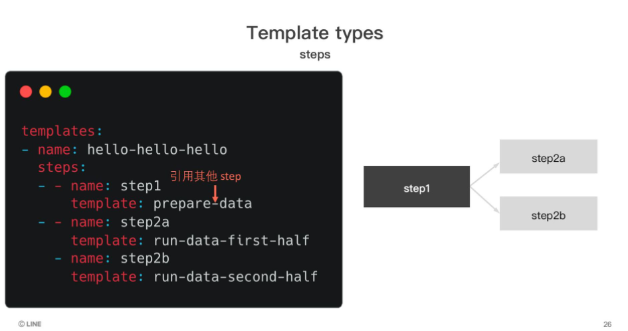Click the Template types title
The height and width of the screenshot is (331, 628).
(x=315, y=33)
